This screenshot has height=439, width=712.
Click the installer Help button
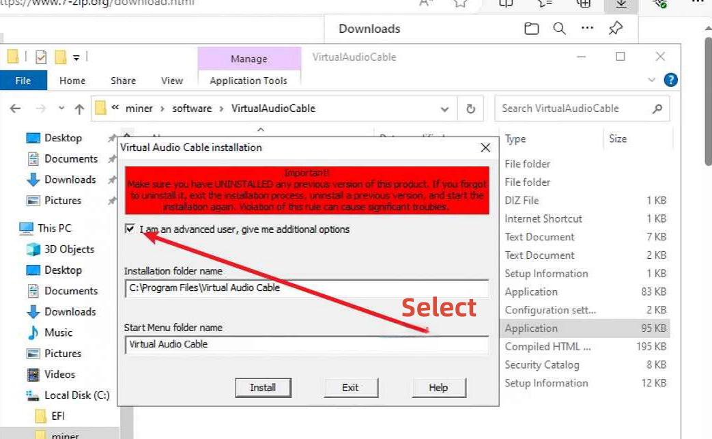pyautogui.click(x=438, y=388)
